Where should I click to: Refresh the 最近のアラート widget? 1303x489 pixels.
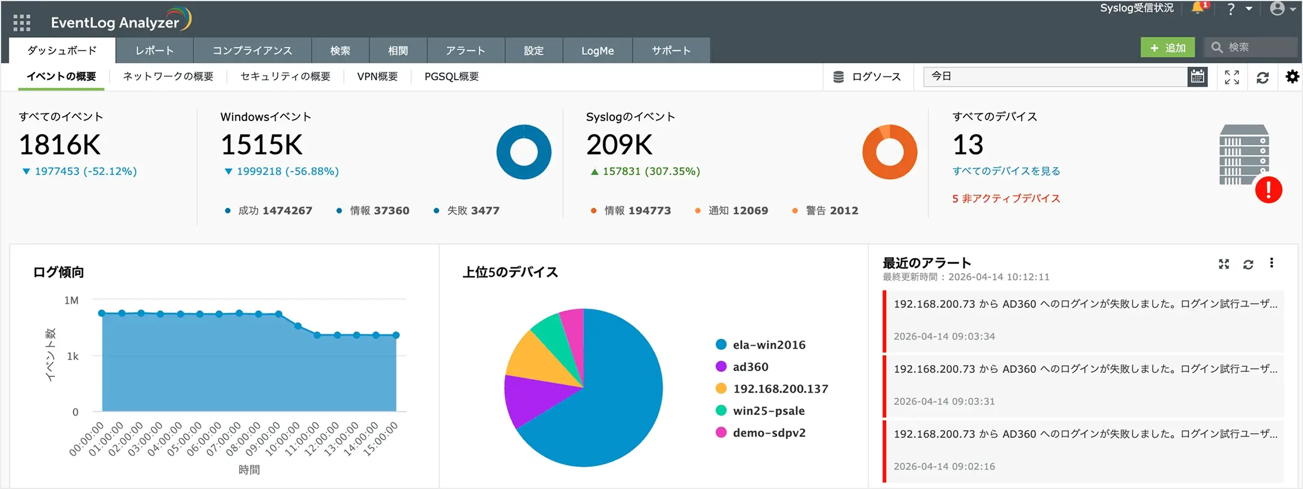coord(1248,264)
